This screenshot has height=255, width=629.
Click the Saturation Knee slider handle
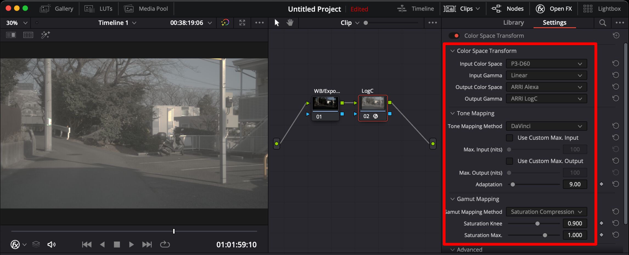pos(537,224)
